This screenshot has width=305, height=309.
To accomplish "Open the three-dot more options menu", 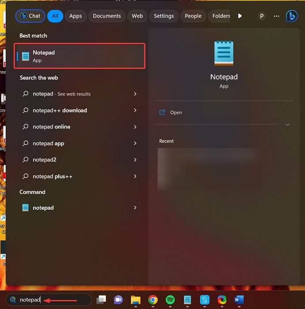I will pos(276,16).
